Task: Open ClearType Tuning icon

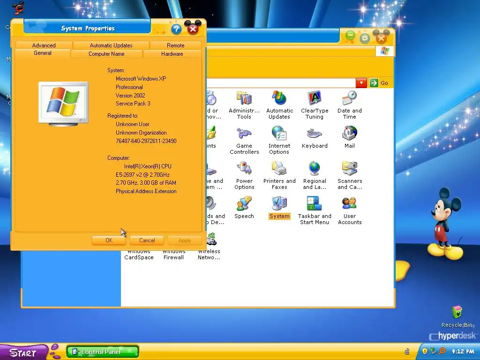Action: tap(315, 105)
